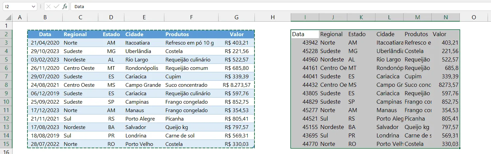This screenshot has height=154, width=491.
Task: Click pasted header Produtos in column M
Action: click(417, 34)
